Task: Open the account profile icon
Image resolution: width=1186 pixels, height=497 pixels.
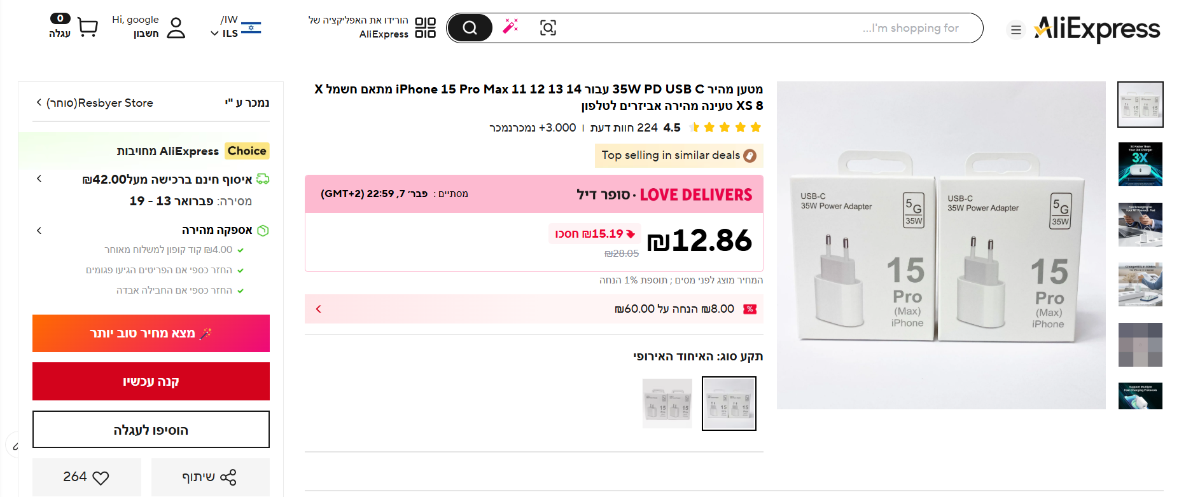Action: (176, 28)
